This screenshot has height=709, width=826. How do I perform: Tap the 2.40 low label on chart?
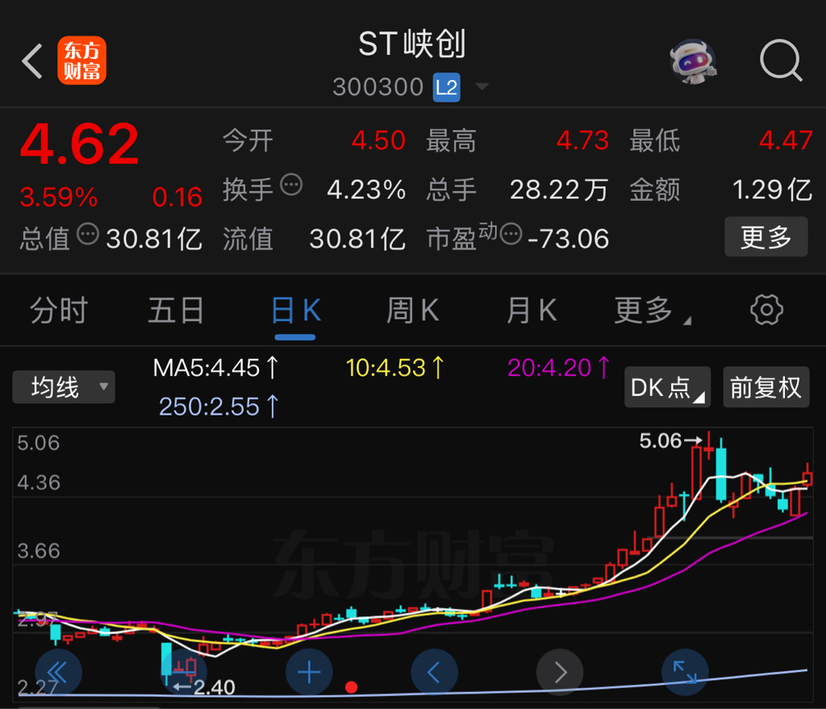214,687
